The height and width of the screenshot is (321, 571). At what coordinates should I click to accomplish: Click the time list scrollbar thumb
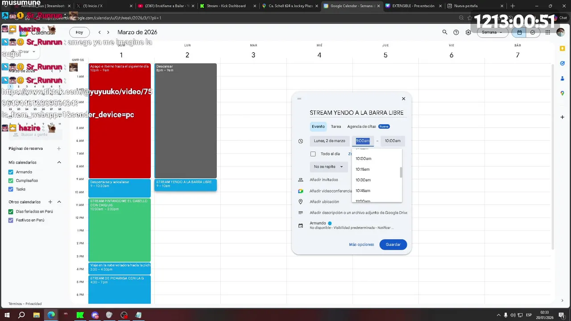tap(401, 173)
